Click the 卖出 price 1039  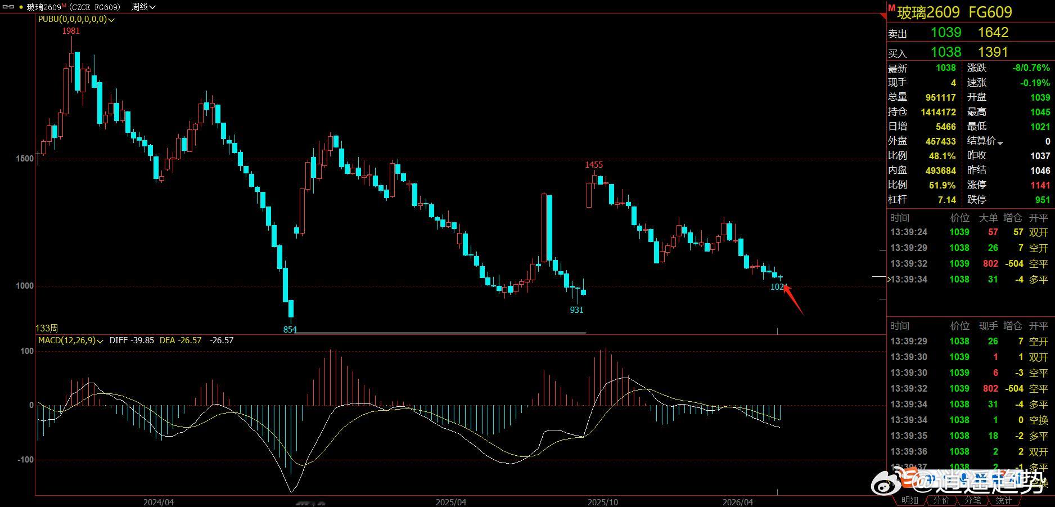(x=946, y=33)
